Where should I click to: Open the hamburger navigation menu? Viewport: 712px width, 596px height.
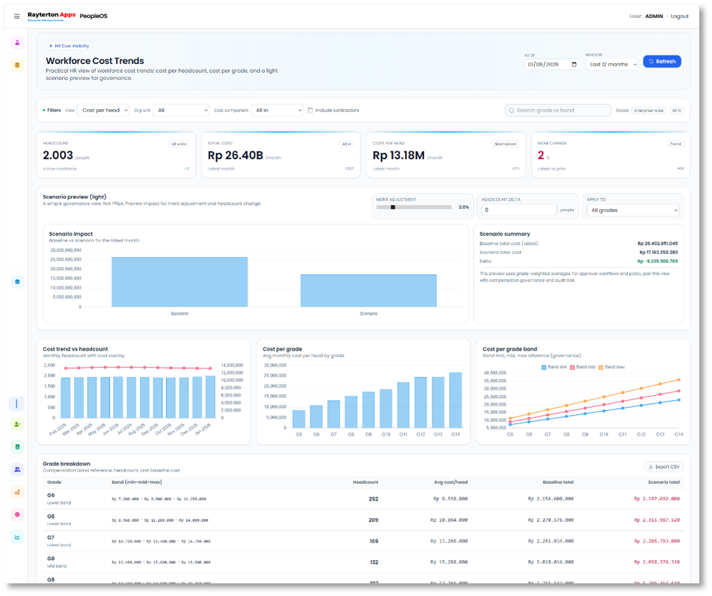click(x=17, y=16)
